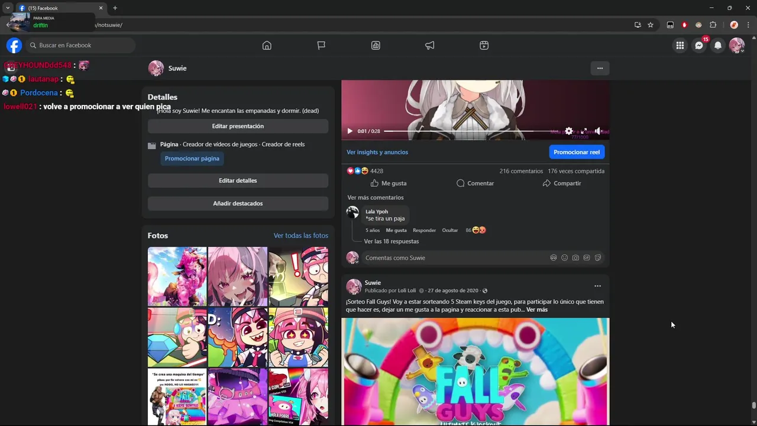This screenshot has height=426, width=757.
Task: Click Añadir destacados button
Action: pyautogui.click(x=238, y=204)
